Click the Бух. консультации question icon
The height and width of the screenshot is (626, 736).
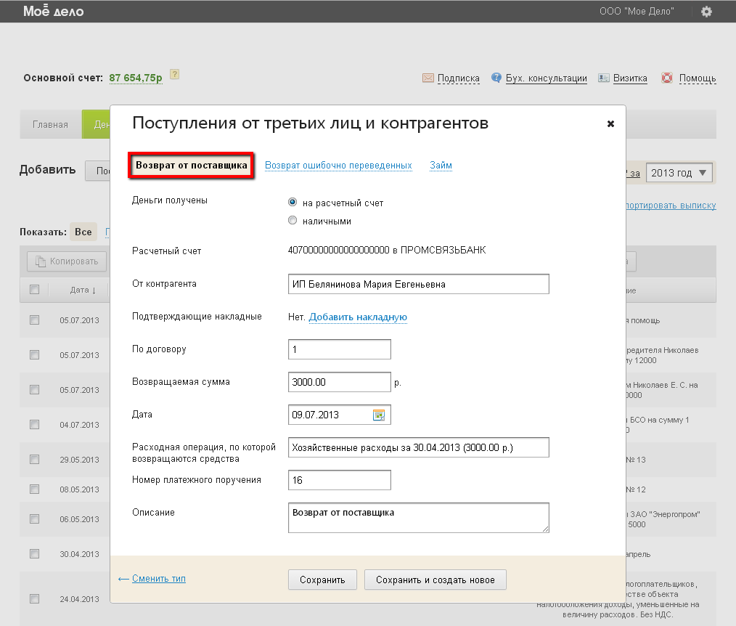pos(496,78)
